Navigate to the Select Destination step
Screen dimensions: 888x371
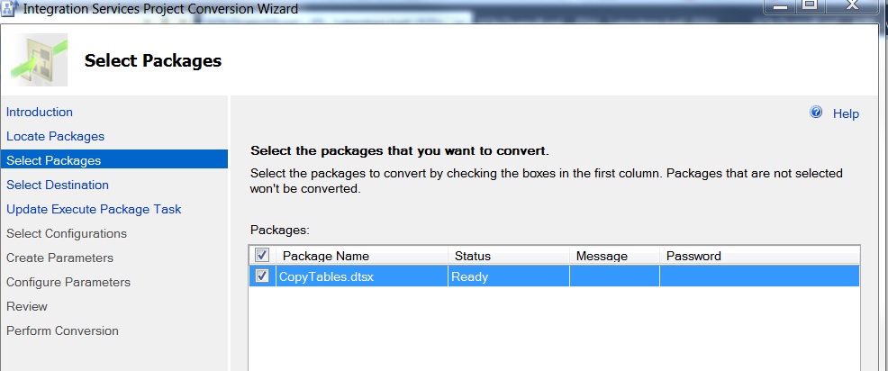[x=58, y=185]
